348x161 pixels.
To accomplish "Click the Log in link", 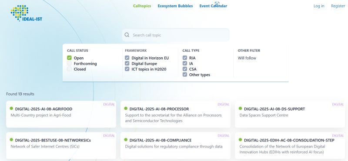I will [319, 6].
